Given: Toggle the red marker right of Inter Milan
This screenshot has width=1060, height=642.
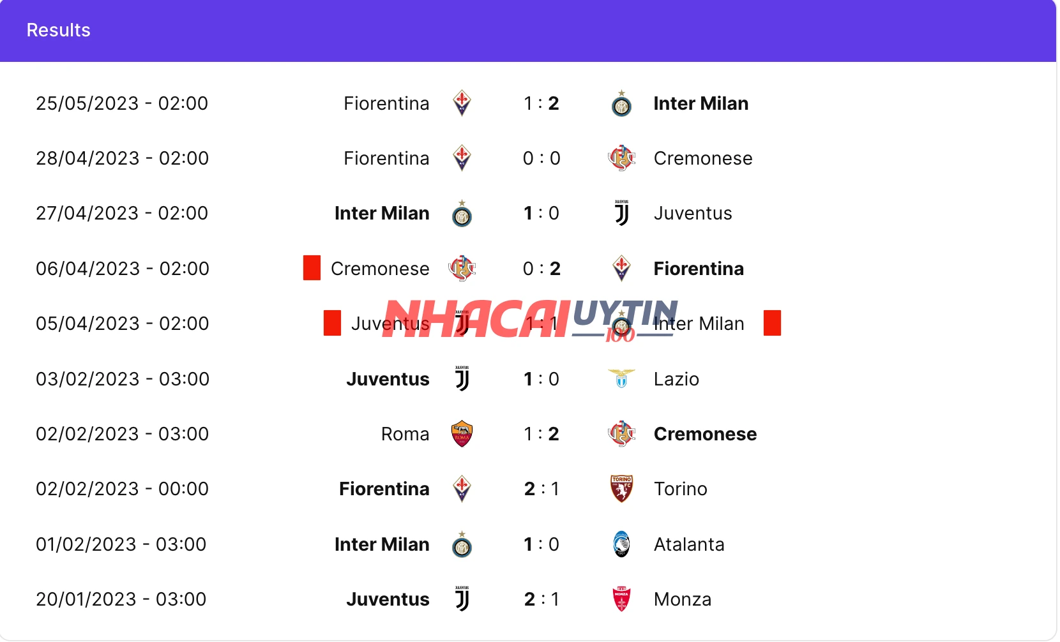Looking at the screenshot, I should [772, 324].
